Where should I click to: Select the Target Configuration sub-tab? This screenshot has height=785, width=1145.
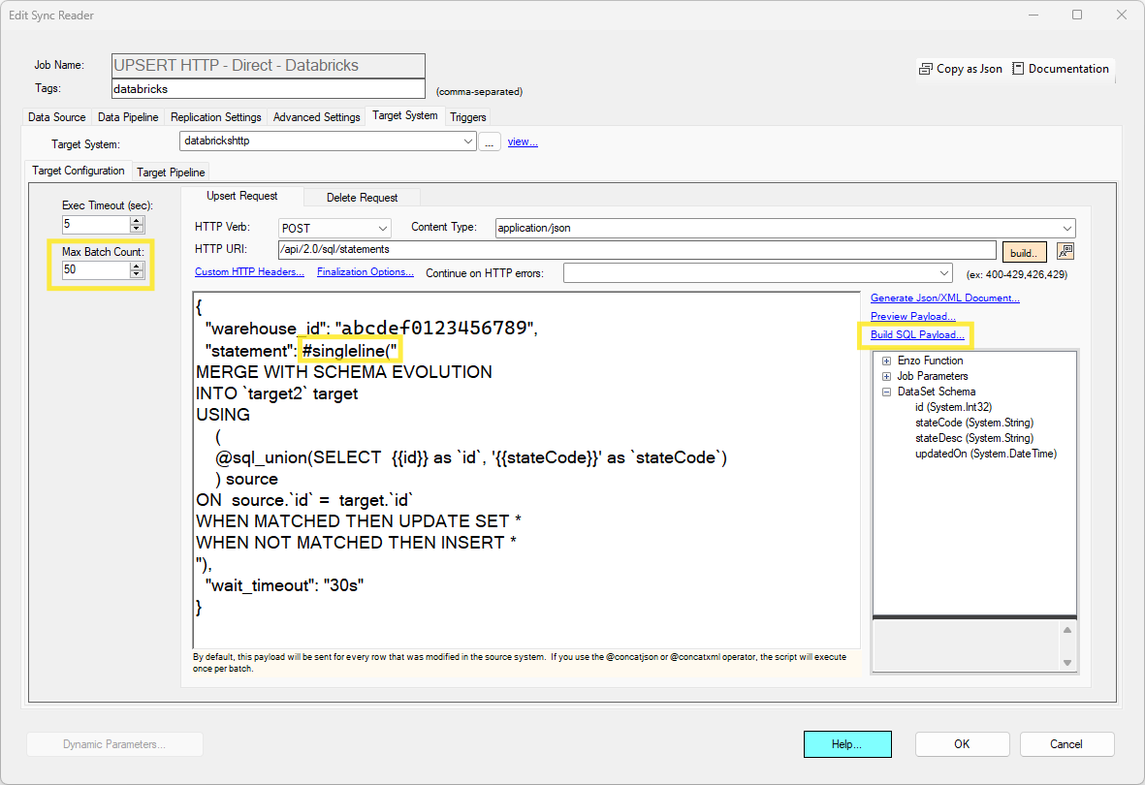click(x=79, y=171)
